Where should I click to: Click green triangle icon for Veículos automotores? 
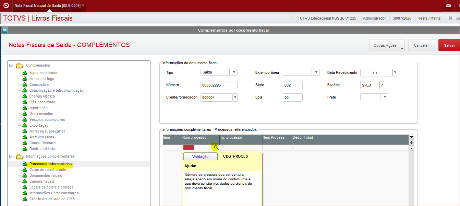pyautogui.click(x=25, y=119)
